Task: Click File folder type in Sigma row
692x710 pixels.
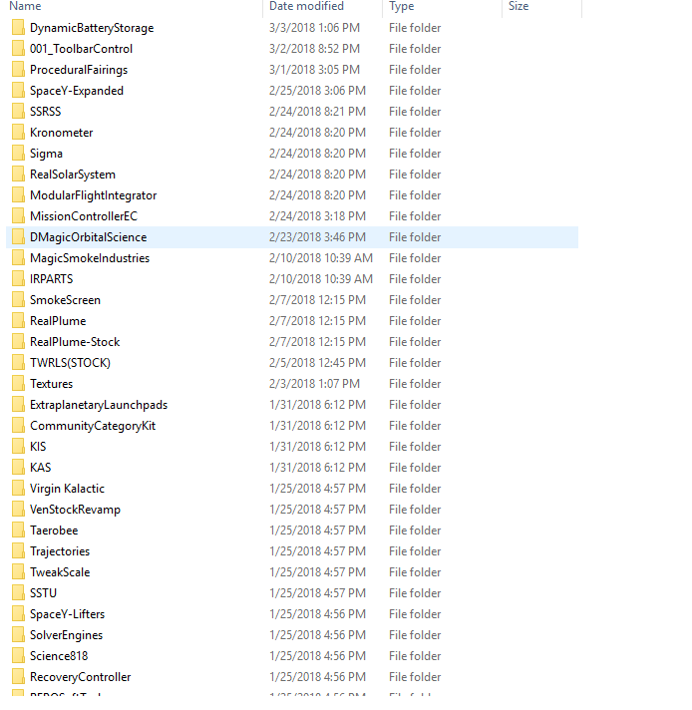Action: pyautogui.click(x=415, y=153)
